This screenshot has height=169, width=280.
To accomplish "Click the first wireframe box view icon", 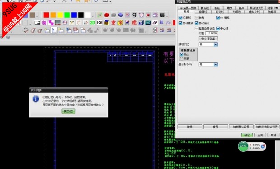I will click(x=33, y=31).
